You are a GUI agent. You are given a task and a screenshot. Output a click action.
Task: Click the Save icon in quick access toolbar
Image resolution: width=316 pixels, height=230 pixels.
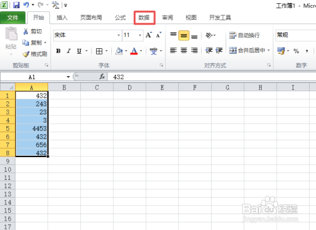coord(16,5)
